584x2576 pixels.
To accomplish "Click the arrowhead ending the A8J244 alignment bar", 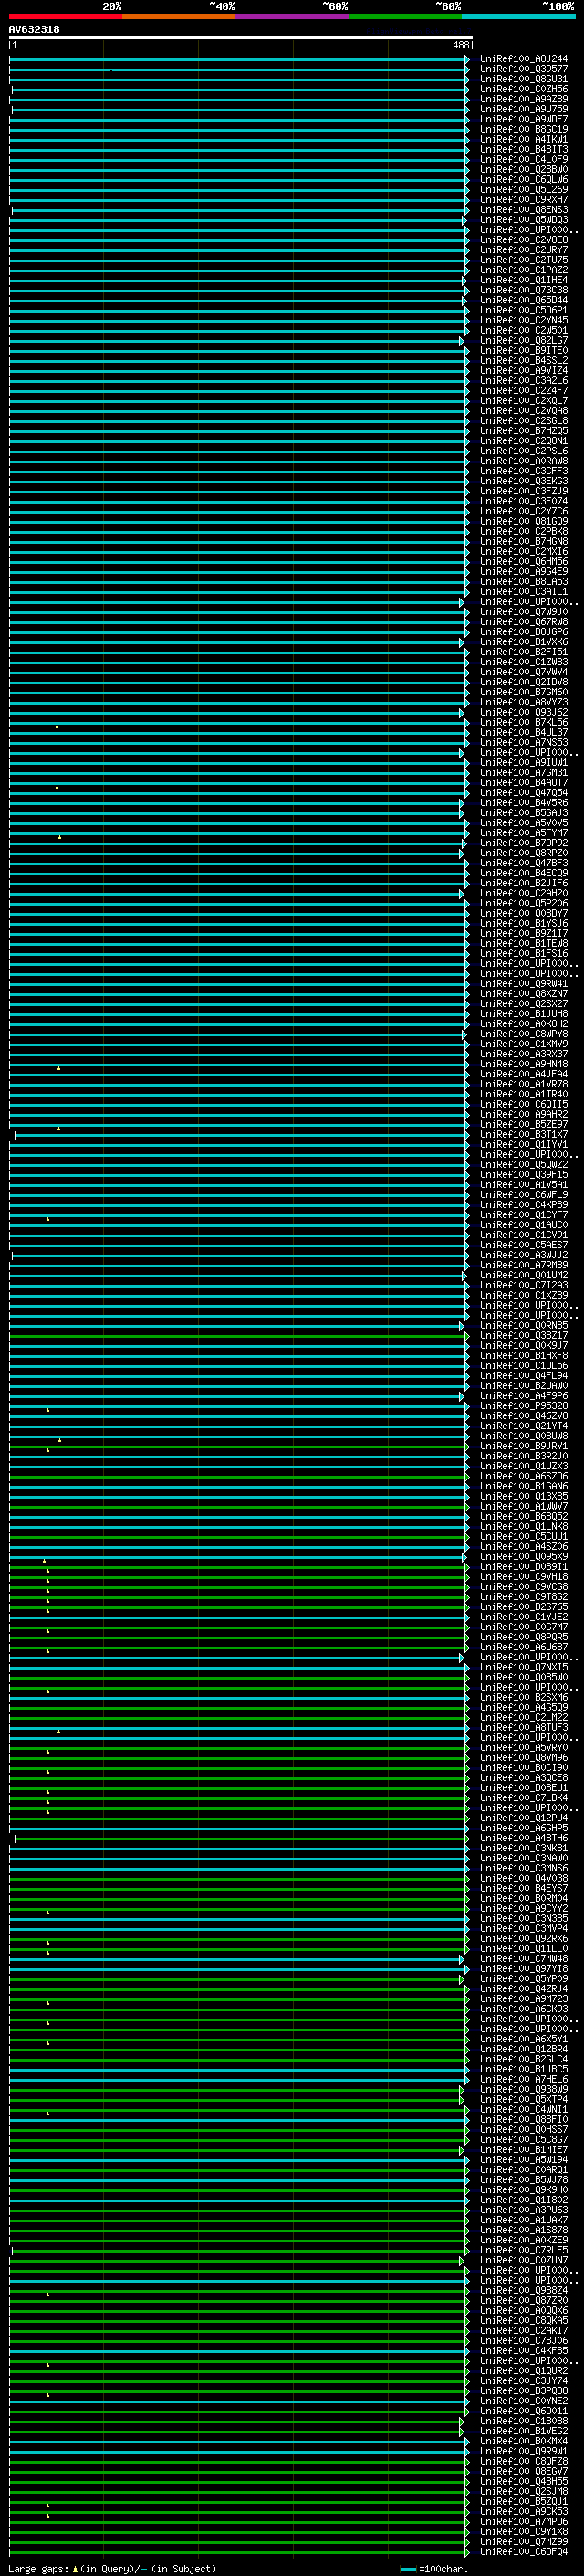I will 466,60.
